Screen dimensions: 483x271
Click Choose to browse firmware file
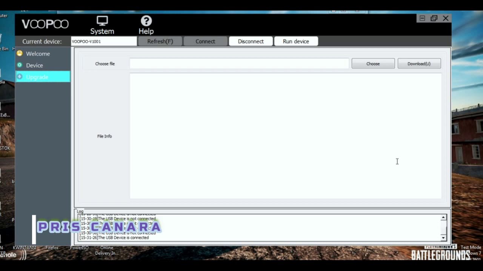(x=373, y=64)
